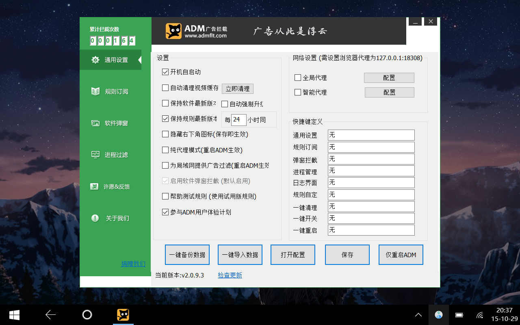The width and height of the screenshot is (520, 325).
Task: Click the exclamation icon beside 关于我们
Action: [x=95, y=218]
